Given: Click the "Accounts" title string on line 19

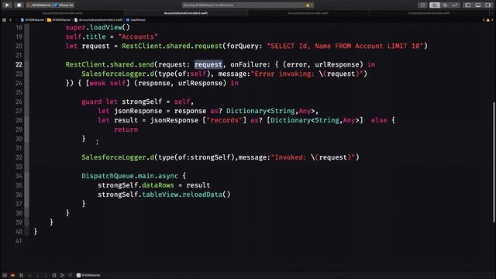Looking at the screenshot, I should click(138, 36).
